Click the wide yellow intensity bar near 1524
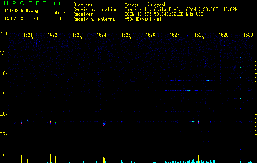Image resolution: width=257 pixels, height=163 pixels. pyautogui.click(x=104, y=160)
